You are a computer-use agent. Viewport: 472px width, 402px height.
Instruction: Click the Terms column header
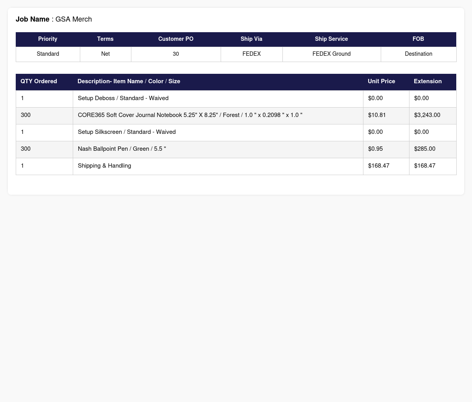point(105,39)
